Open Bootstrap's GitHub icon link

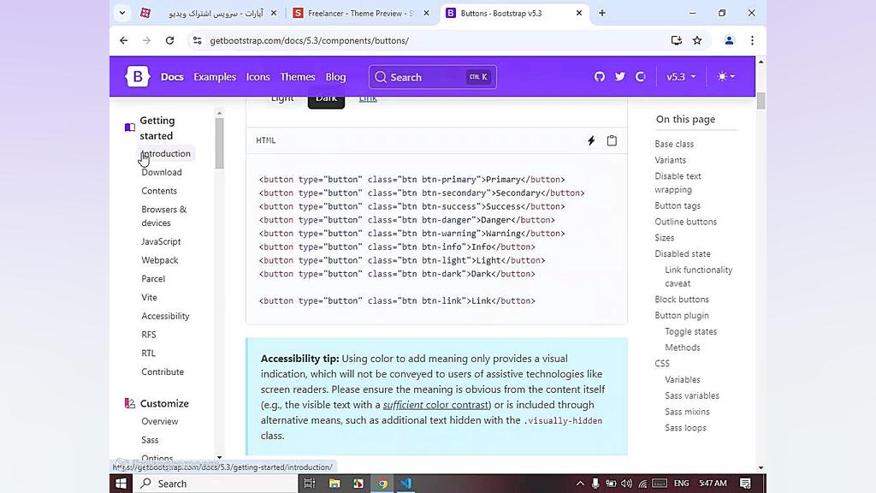[600, 76]
